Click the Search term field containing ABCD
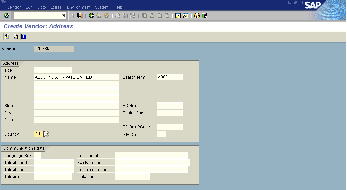Screen dimensions: 347x190 [x=170, y=77]
